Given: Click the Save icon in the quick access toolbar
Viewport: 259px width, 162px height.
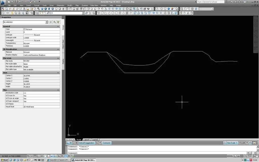Looking at the screenshot, I should [16, 2].
